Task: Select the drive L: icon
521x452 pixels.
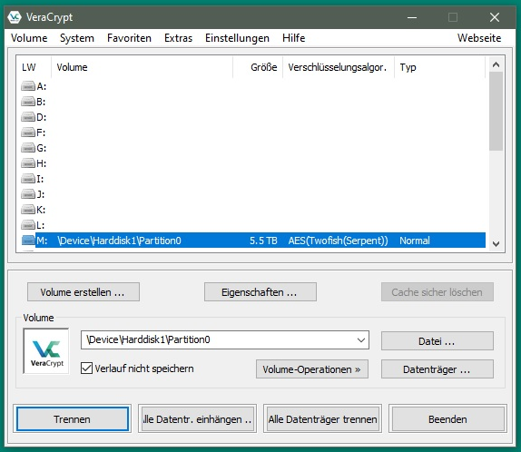Action: (28, 225)
